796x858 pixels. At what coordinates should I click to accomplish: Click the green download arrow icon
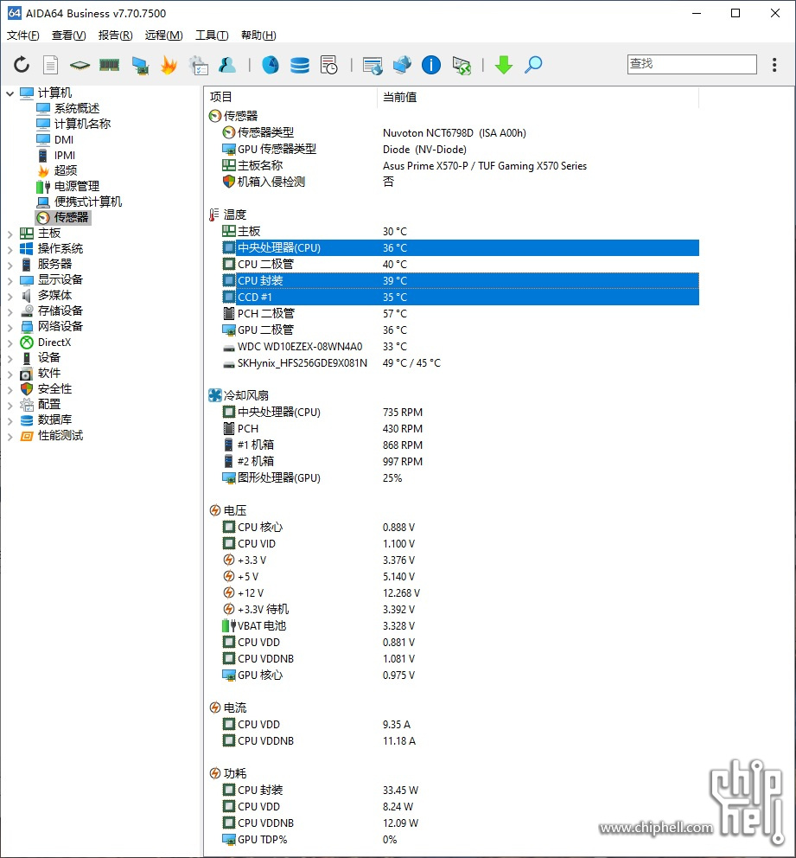(504, 65)
